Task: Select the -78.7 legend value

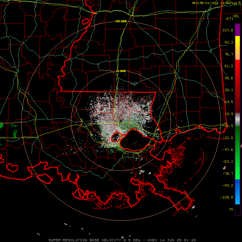Action: pos(228,174)
